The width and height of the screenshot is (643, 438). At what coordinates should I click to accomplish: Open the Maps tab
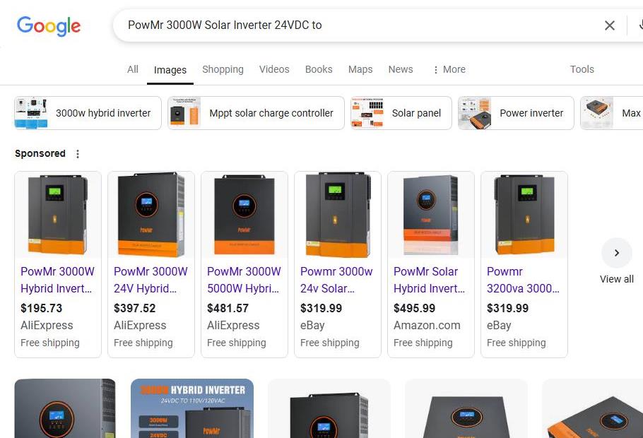[x=360, y=69]
